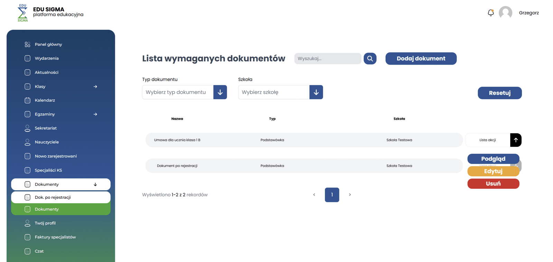Open the user avatar profile picture
The height and width of the screenshot is (262, 553).
click(x=505, y=13)
